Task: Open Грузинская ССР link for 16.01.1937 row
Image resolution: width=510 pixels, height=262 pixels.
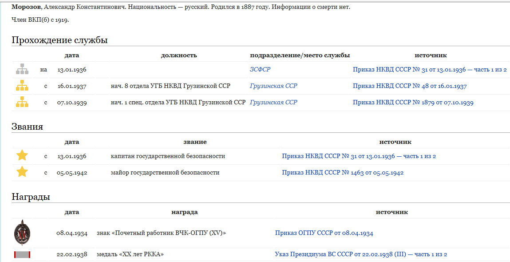Action: [x=273, y=86]
